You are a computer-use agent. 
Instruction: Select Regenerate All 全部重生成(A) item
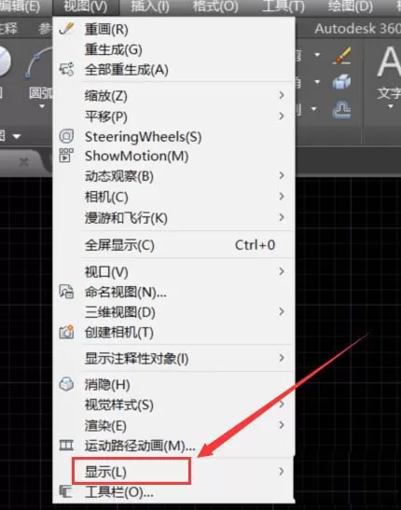pyautogui.click(x=174, y=70)
